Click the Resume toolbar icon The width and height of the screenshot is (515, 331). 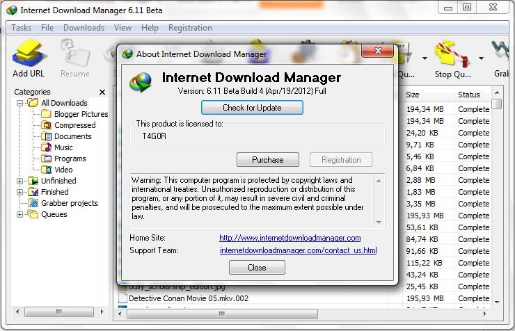74,54
